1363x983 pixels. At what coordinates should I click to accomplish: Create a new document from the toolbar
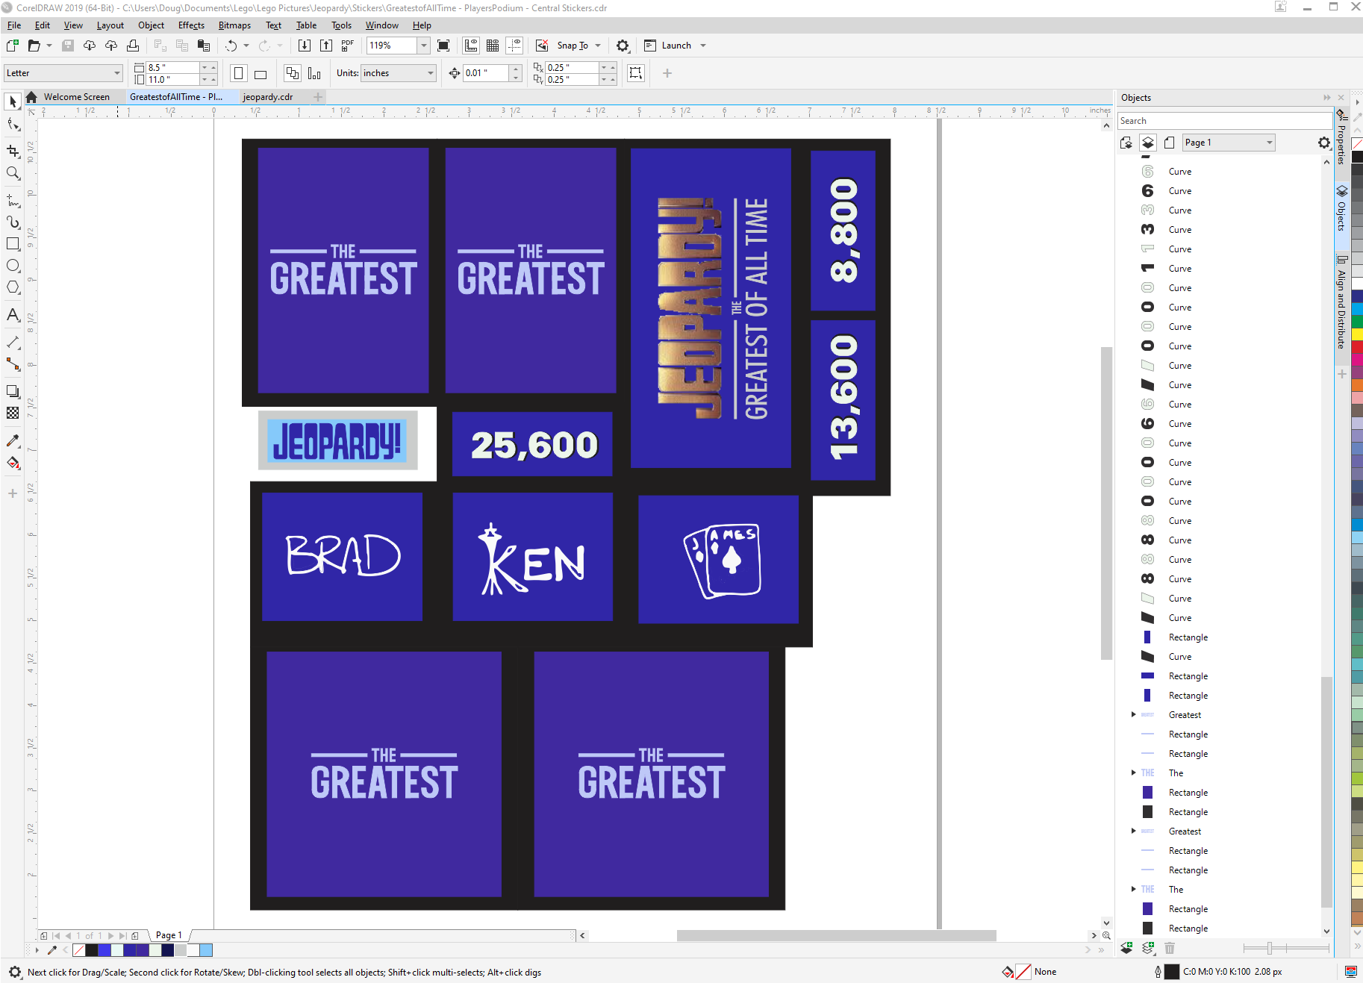tap(13, 46)
